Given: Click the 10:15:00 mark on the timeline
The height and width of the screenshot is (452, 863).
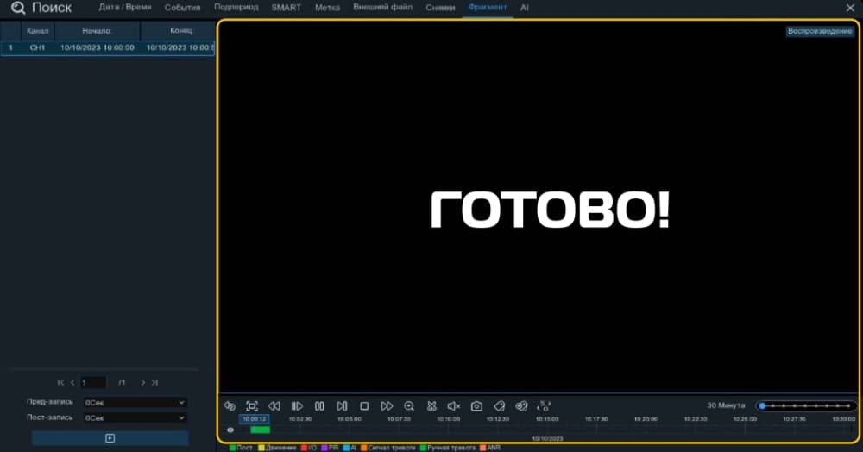Looking at the screenshot, I should tap(547, 419).
